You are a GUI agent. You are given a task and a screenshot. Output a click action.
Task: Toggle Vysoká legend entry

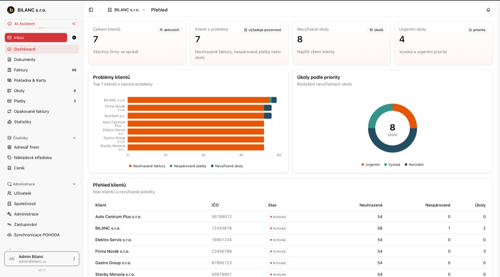392,164
